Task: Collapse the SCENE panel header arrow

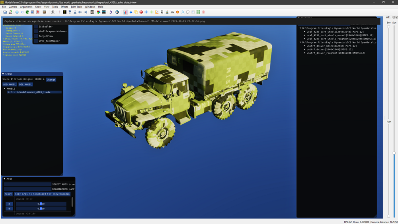Action: (3, 74)
